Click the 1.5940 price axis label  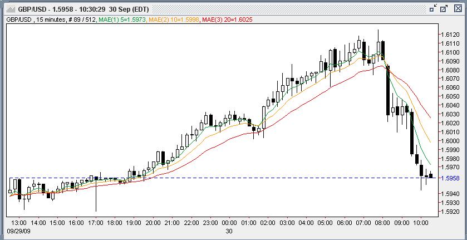[x=451, y=194]
